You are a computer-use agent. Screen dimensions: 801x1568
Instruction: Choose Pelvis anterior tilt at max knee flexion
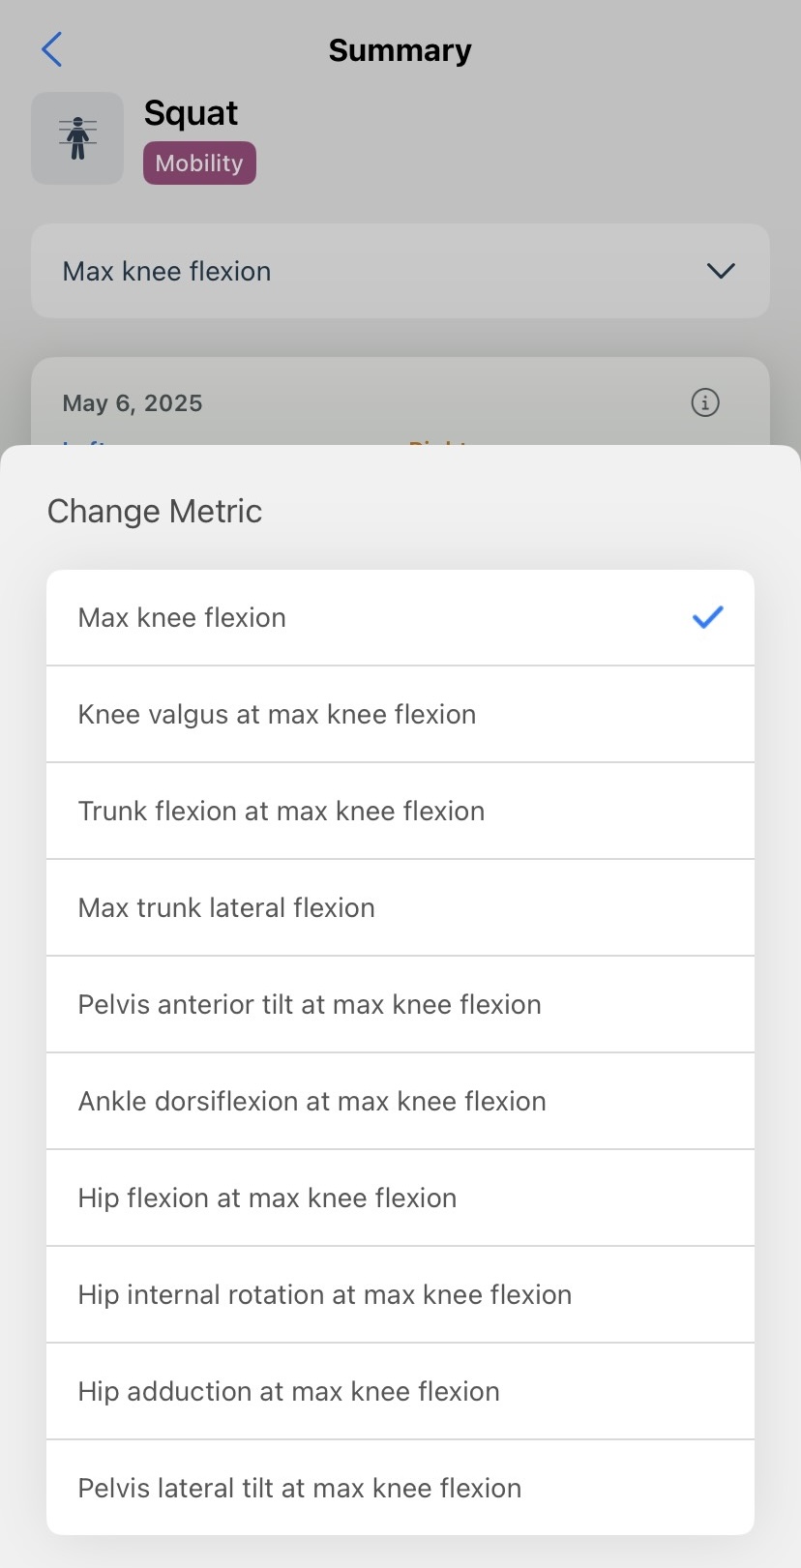400,1005
